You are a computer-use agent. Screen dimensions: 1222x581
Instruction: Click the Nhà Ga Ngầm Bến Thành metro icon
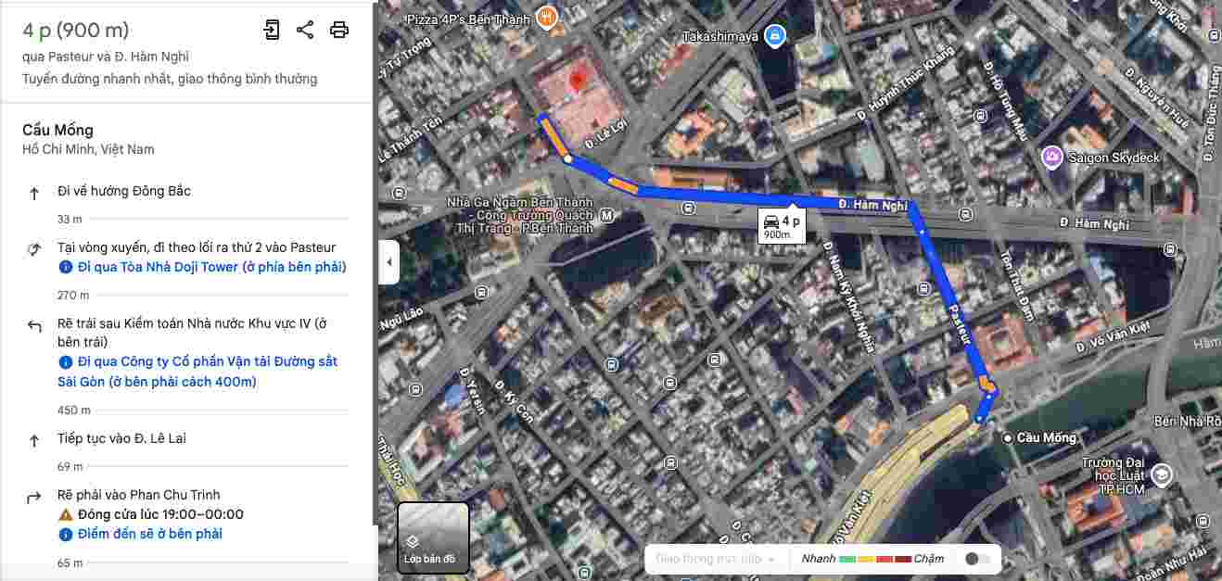pyautogui.click(x=607, y=216)
